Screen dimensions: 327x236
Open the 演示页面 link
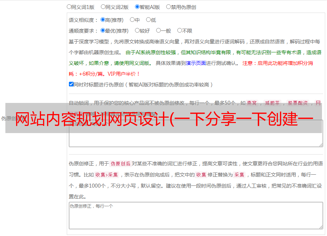(x=196, y=63)
